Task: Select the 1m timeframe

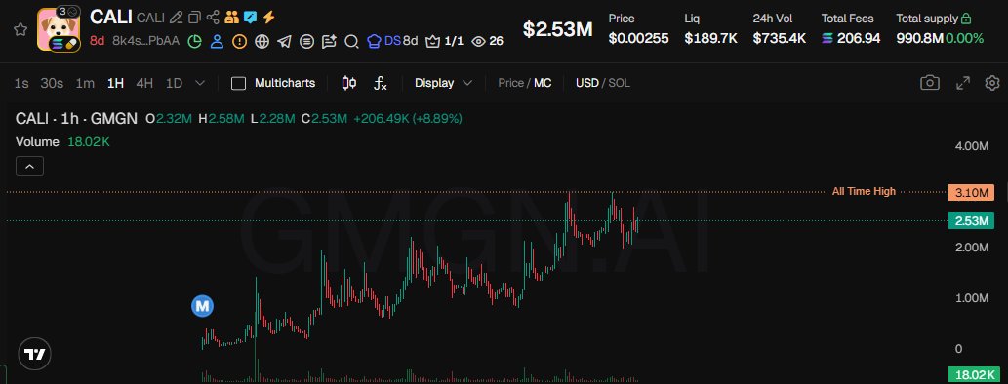Action: [x=85, y=83]
